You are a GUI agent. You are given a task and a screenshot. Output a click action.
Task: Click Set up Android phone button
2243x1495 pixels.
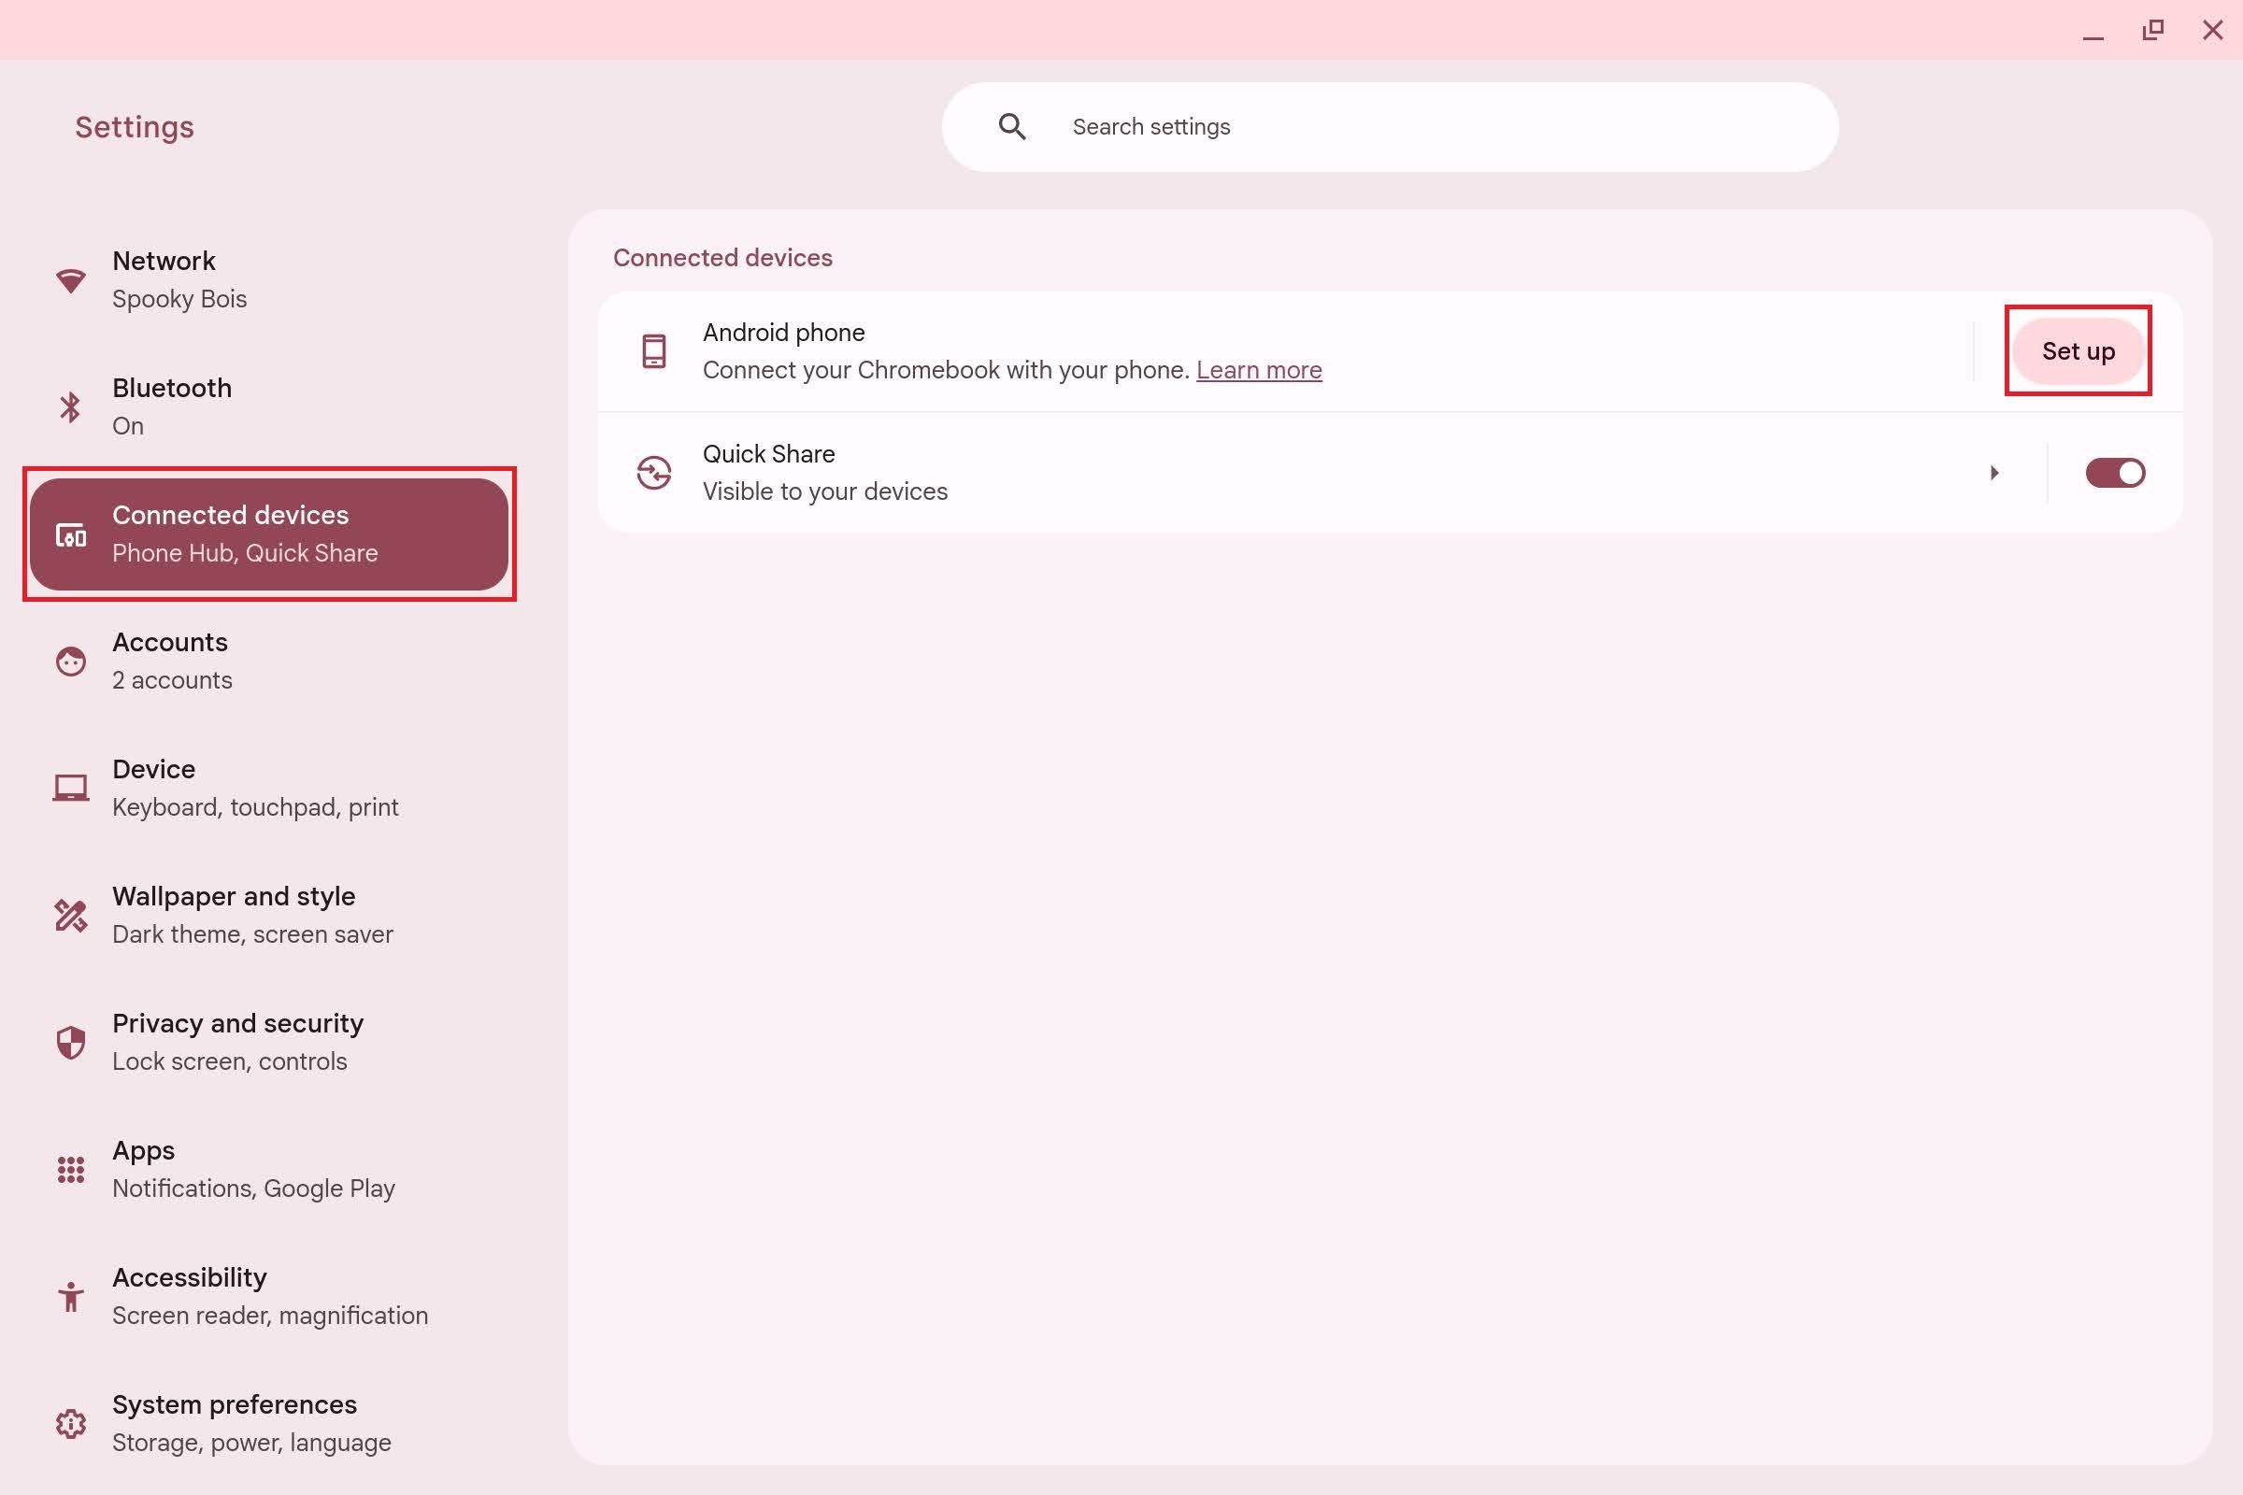[2078, 350]
